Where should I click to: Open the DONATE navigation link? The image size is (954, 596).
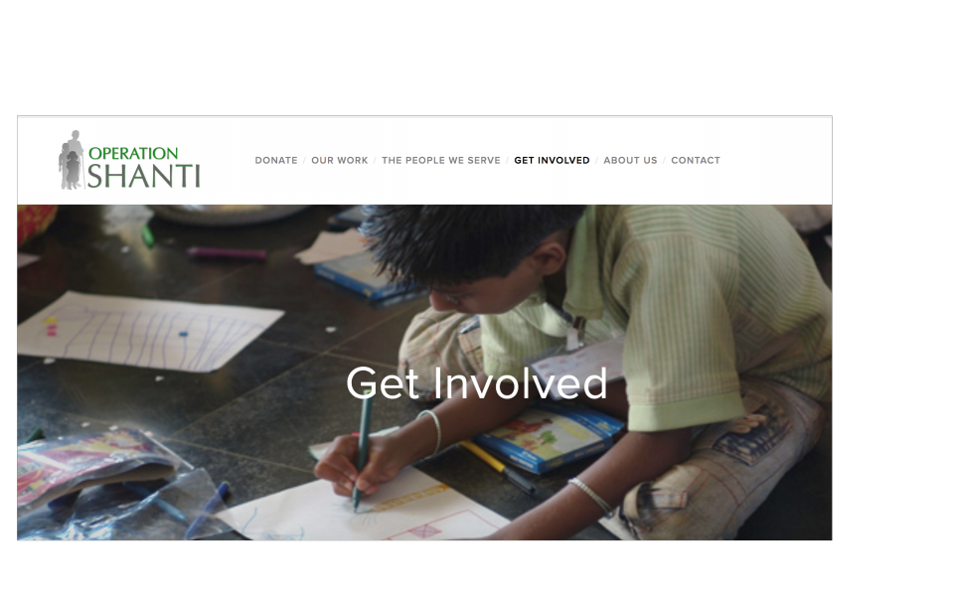click(x=276, y=161)
